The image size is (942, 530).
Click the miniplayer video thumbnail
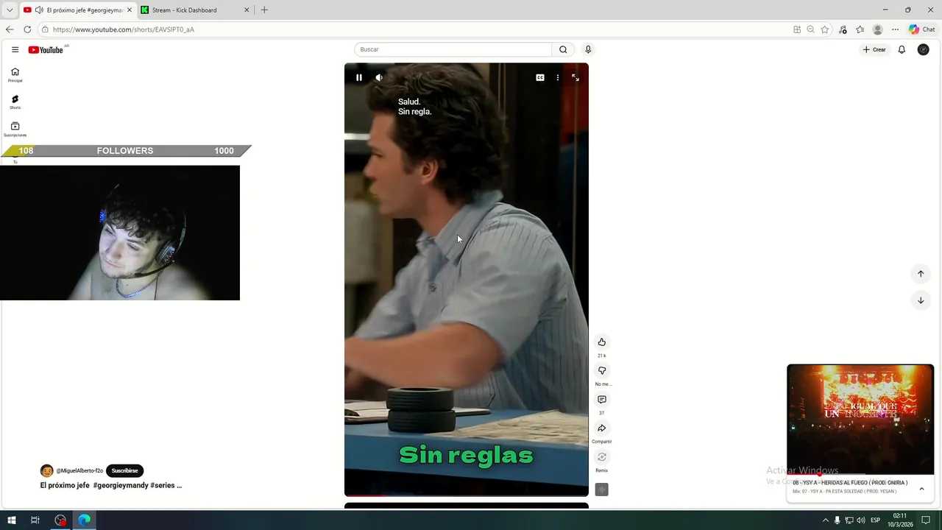(860, 420)
